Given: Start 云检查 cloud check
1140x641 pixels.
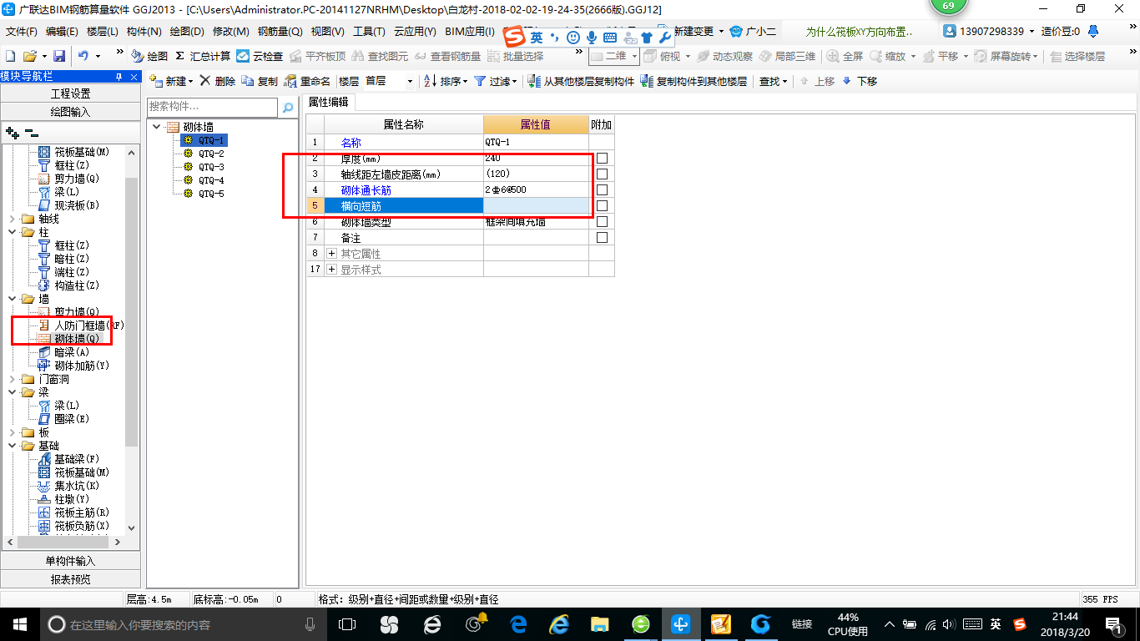Looking at the screenshot, I should point(260,56).
